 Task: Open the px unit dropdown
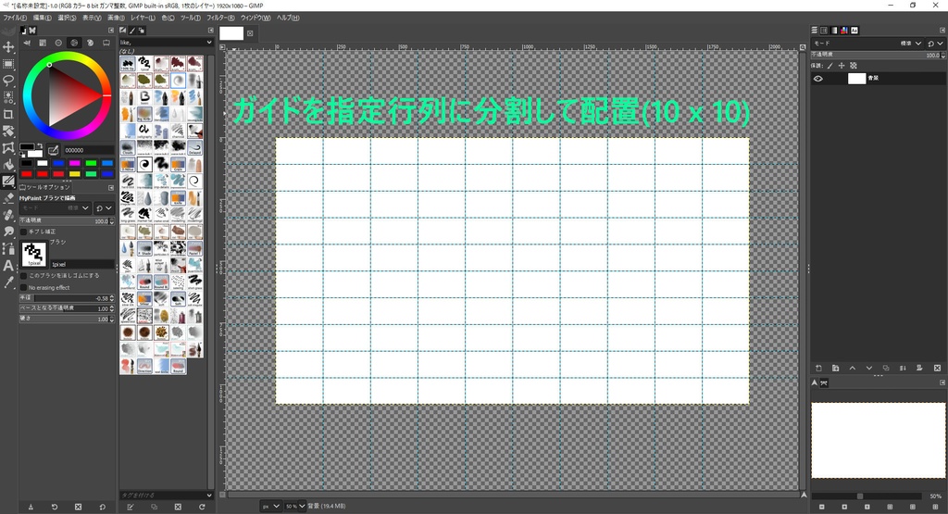(x=271, y=507)
